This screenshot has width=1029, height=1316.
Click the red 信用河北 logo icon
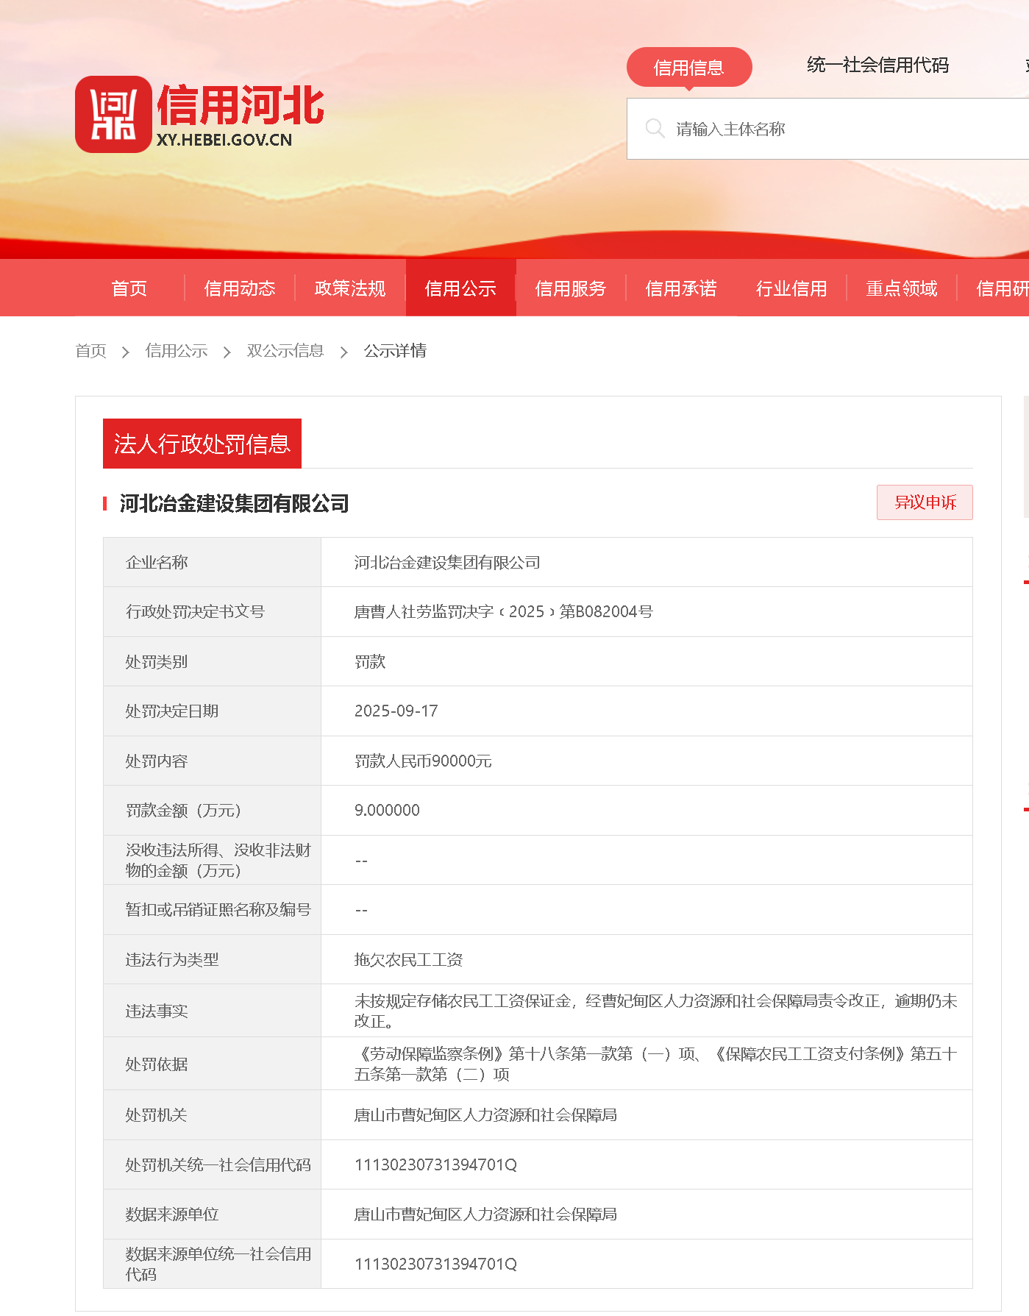click(x=113, y=114)
